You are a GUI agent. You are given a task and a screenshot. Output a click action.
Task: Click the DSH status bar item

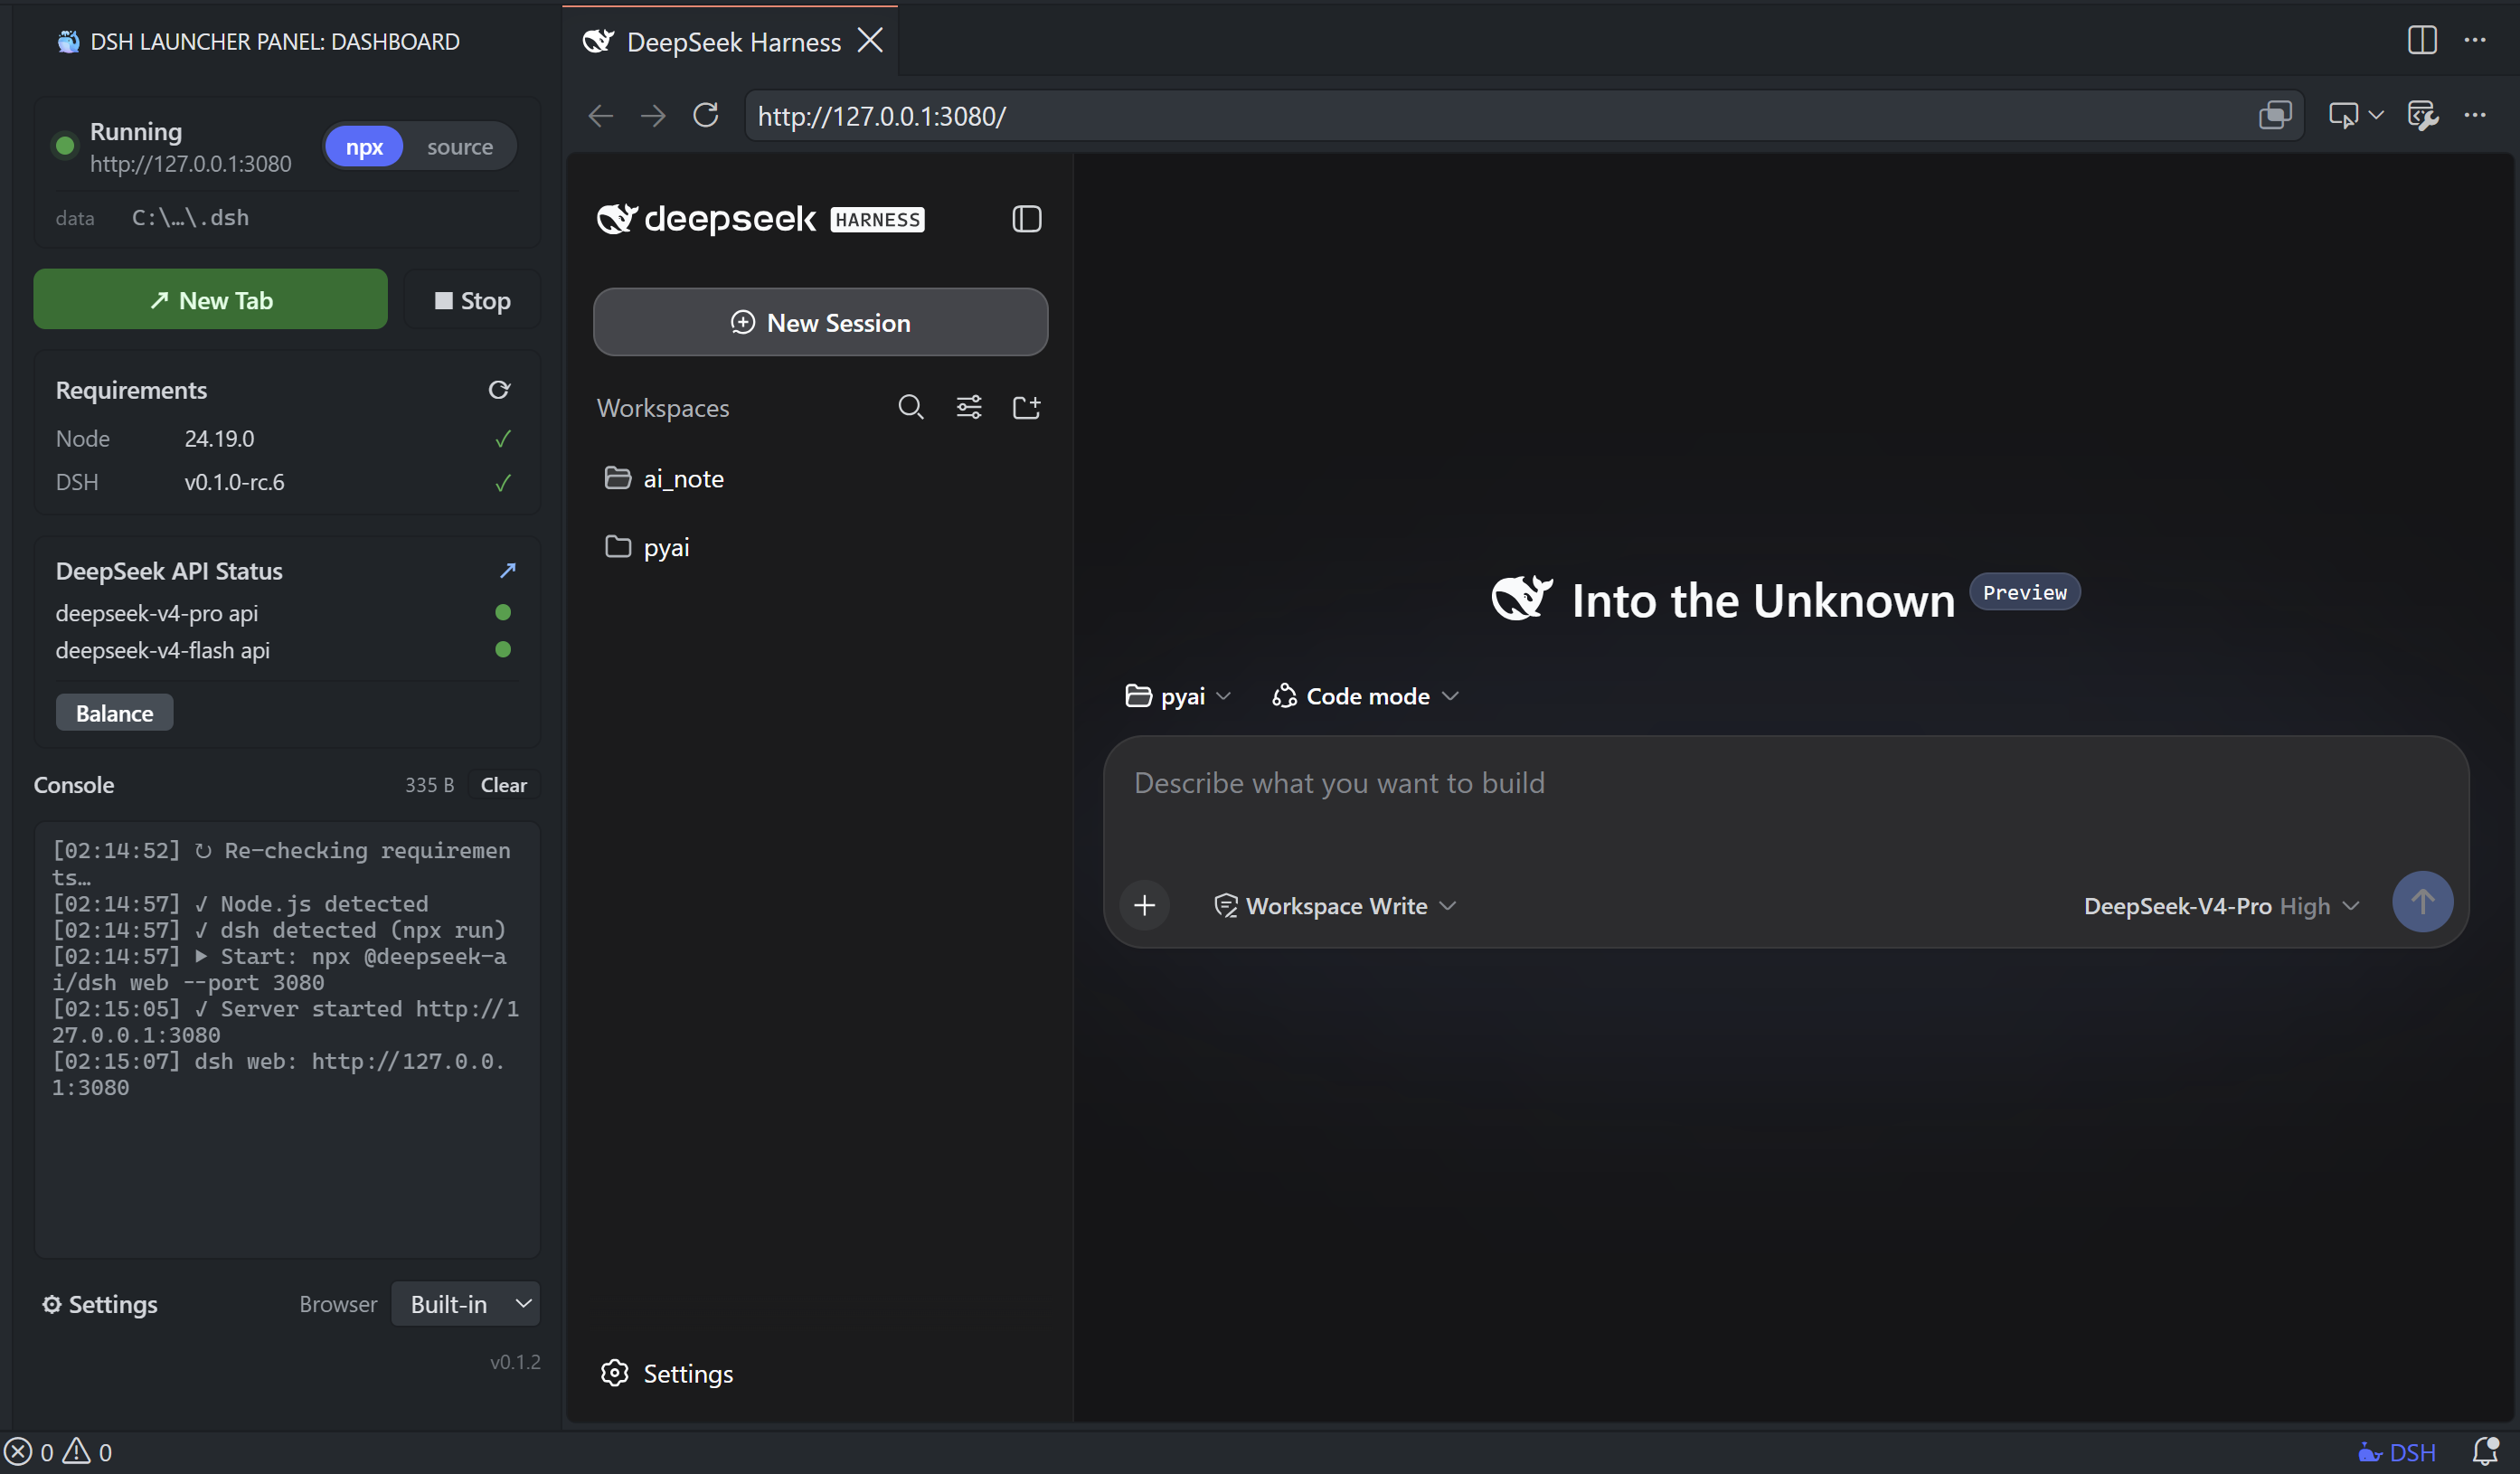2397,1452
